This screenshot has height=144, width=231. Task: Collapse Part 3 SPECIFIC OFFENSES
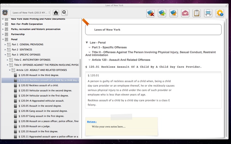point(5,55)
